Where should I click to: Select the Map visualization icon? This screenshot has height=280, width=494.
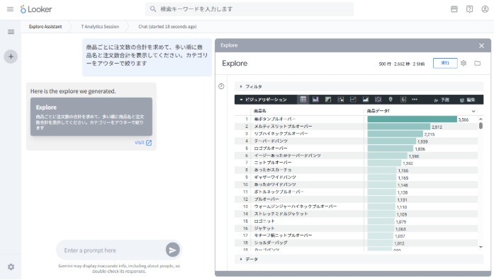coord(391,100)
